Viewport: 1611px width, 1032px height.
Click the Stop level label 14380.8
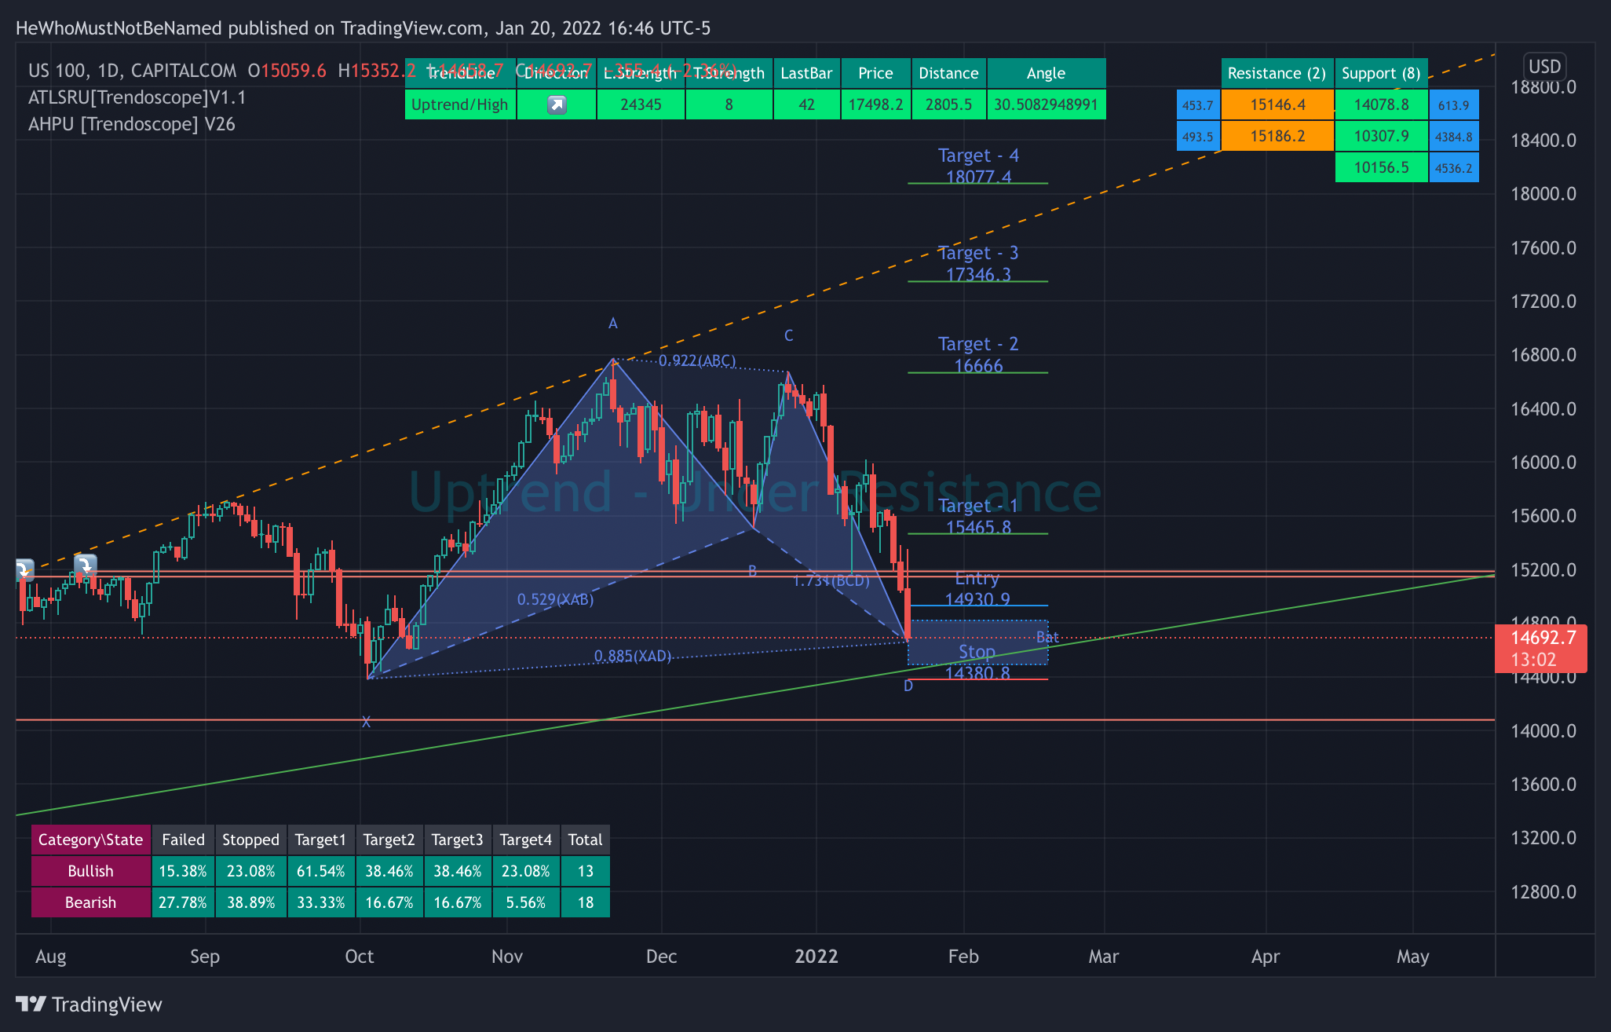click(977, 662)
